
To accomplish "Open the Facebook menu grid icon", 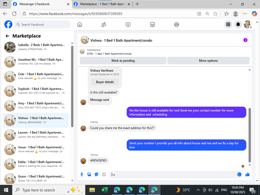I will [x=228, y=24].
